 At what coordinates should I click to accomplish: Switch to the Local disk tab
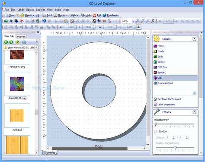9,36
